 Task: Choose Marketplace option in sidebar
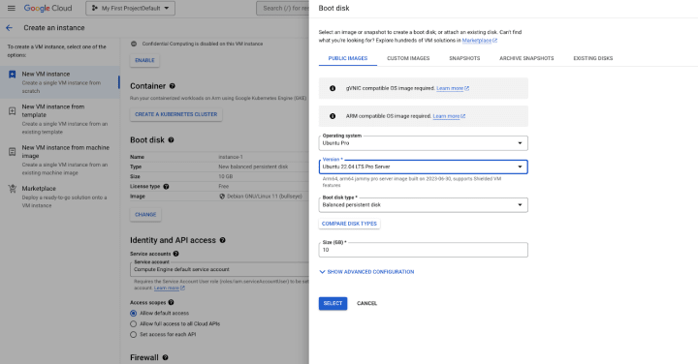click(60, 197)
